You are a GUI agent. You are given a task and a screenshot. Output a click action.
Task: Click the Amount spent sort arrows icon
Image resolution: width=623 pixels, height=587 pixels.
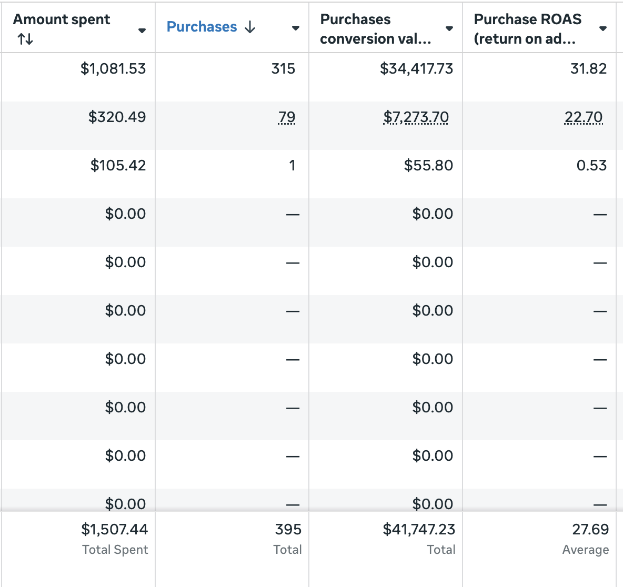coord(25,39)
